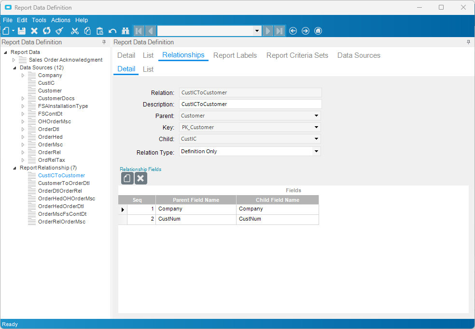Viewport: 475px width, 329px height.
Task: Delete relationship field X icon button
Action: pos(141,178)
